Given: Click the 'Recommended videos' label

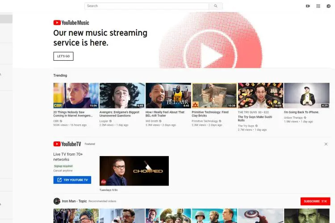Looking at the screenshot, I should coord(102,201).
